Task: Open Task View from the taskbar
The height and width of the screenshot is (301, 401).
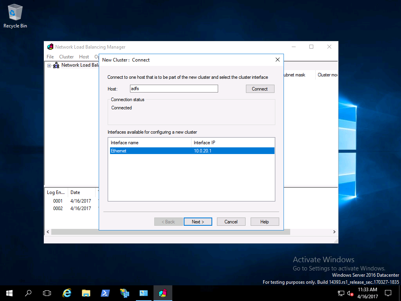Action: coord(47,293)
